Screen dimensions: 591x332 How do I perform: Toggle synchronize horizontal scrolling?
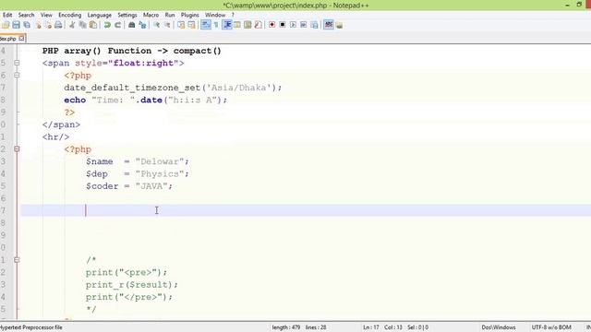click(191, 25)
